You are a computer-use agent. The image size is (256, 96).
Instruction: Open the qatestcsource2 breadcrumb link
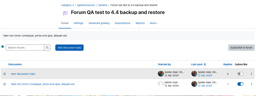coord(86,5)
